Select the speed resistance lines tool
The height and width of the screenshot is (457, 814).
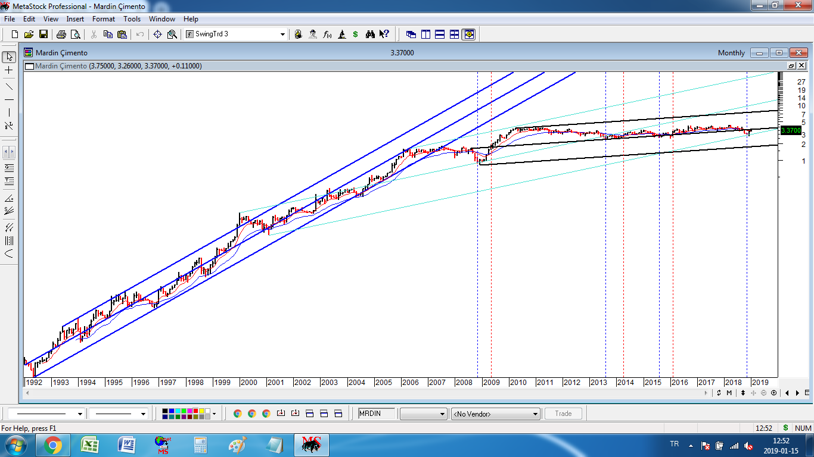(9, 210)
